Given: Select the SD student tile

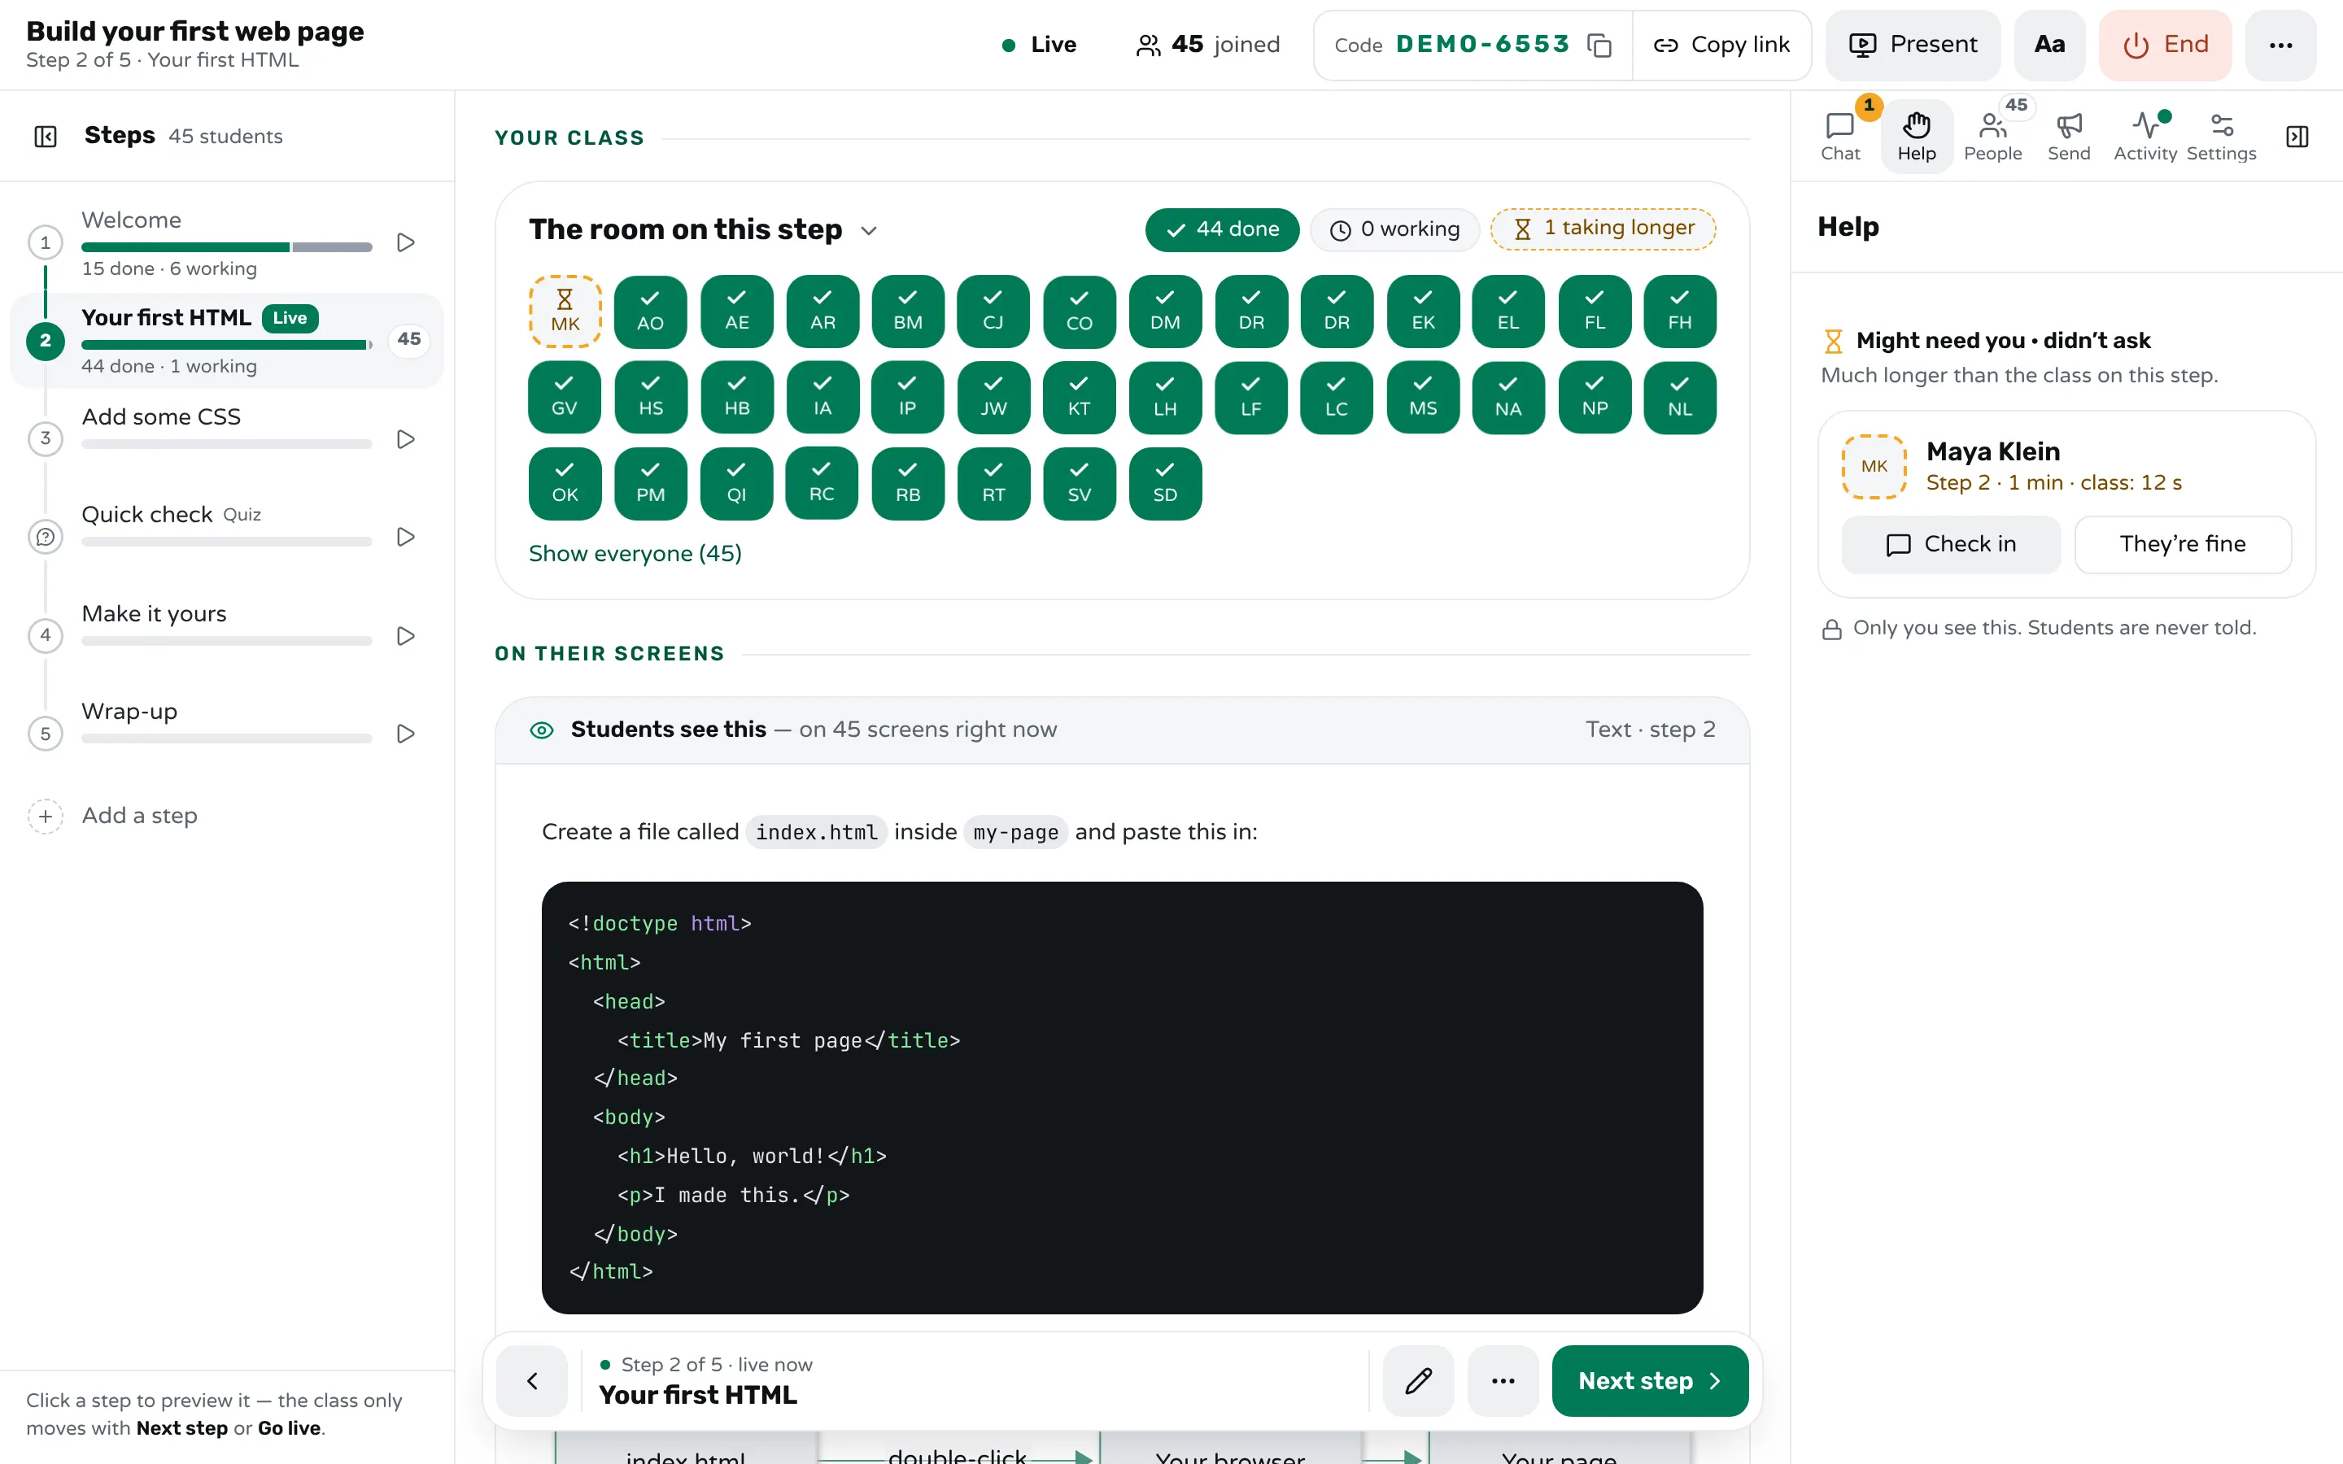Looking at the screenshot, I should (x=1165, y=483).
